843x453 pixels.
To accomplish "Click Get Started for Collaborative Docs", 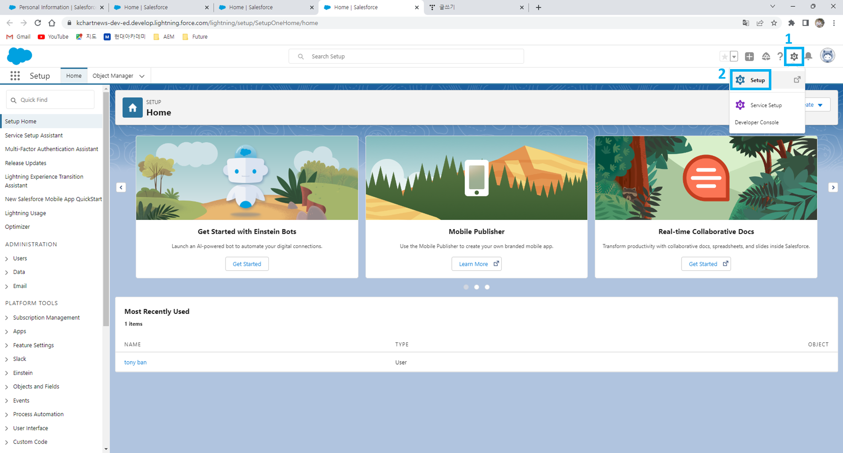I will pyautogui.click(x=706, y=264).
